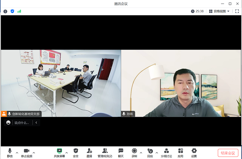The width and height of the screenshot is (242, 159).
Task: Click the red 结束会议 button
Action: [228, 153]
